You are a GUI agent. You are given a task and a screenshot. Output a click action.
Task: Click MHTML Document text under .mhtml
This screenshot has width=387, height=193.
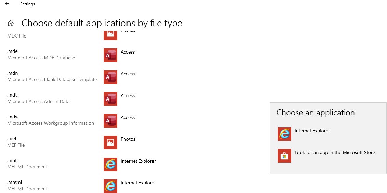tap(27, 189)
